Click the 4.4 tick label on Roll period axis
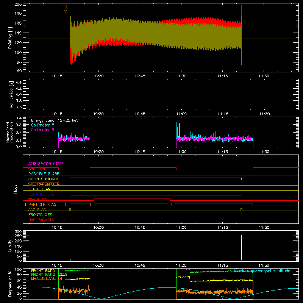Viewport: 303px width, 303px height. click(19, 82)
